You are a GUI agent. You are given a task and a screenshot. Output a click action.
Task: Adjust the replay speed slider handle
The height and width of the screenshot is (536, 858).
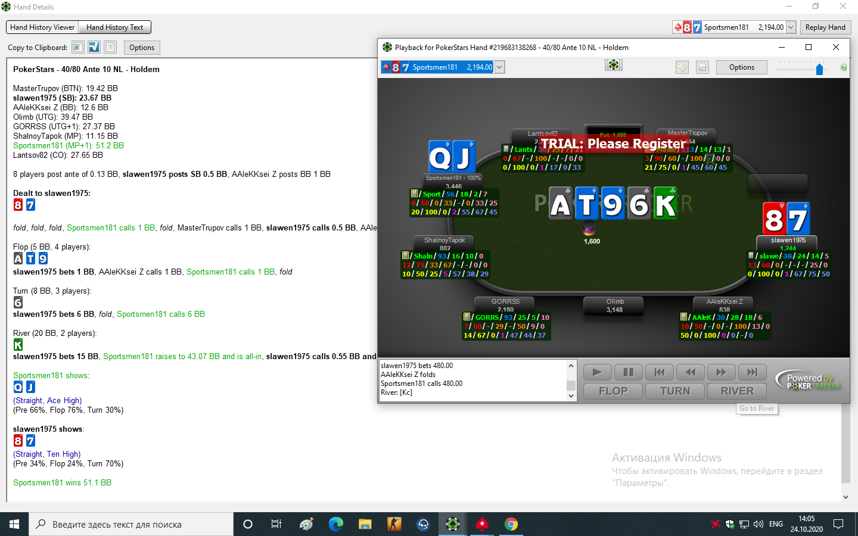(x=819, y=69)
